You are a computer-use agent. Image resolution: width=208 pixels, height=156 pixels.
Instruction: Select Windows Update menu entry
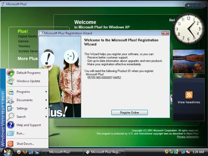pos(27,81)
